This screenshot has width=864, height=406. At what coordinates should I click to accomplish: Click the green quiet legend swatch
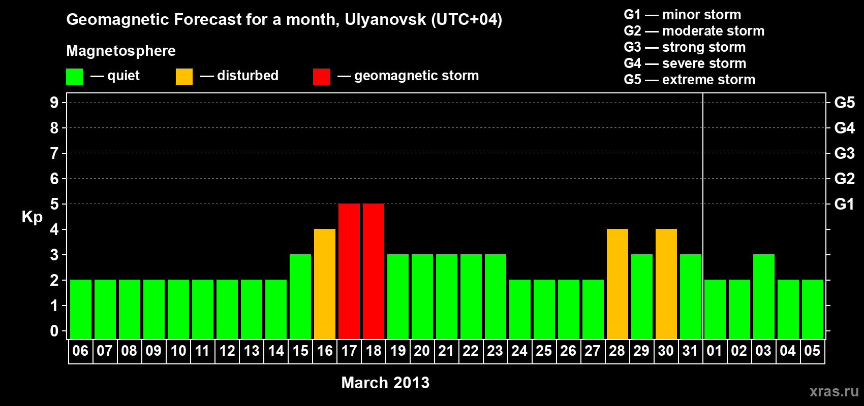point(74,77)
